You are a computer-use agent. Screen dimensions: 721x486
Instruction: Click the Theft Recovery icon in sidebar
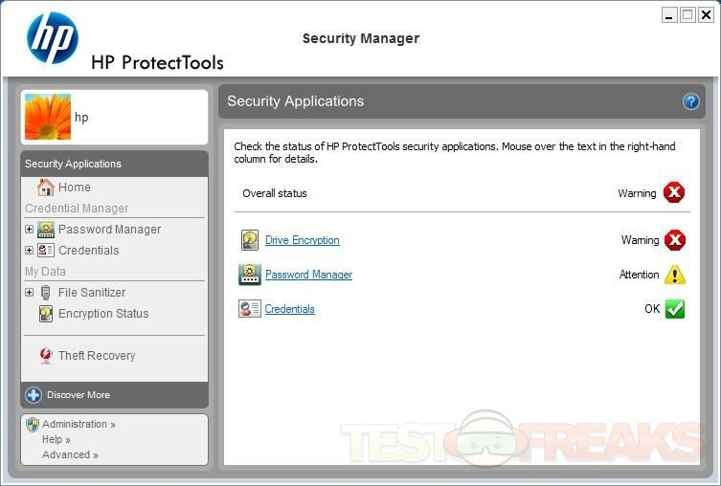tap(46, 356)
